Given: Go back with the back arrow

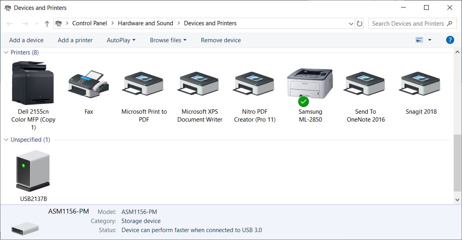Looking at the screenshot, I should tap(10, 24).
